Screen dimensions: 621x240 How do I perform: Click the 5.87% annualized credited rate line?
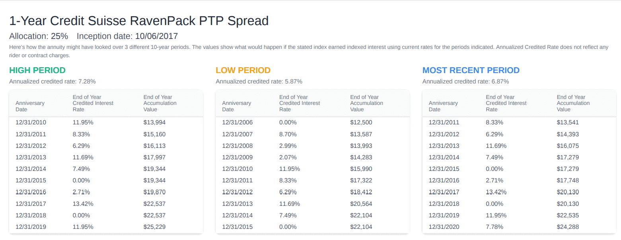(x=259, y=81)
